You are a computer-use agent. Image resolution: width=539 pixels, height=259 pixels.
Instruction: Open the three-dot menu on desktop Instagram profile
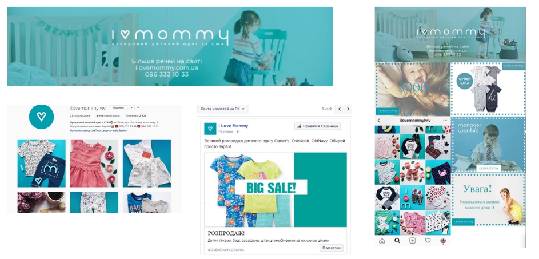coord(138,107)
